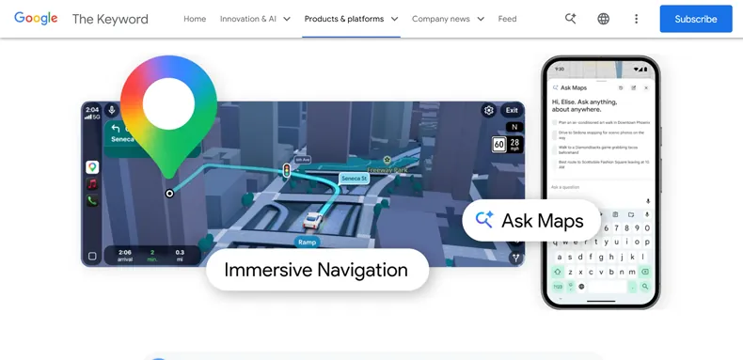
Task: Tap the new chat edit icon in phone header
Action: pos(634,87)
